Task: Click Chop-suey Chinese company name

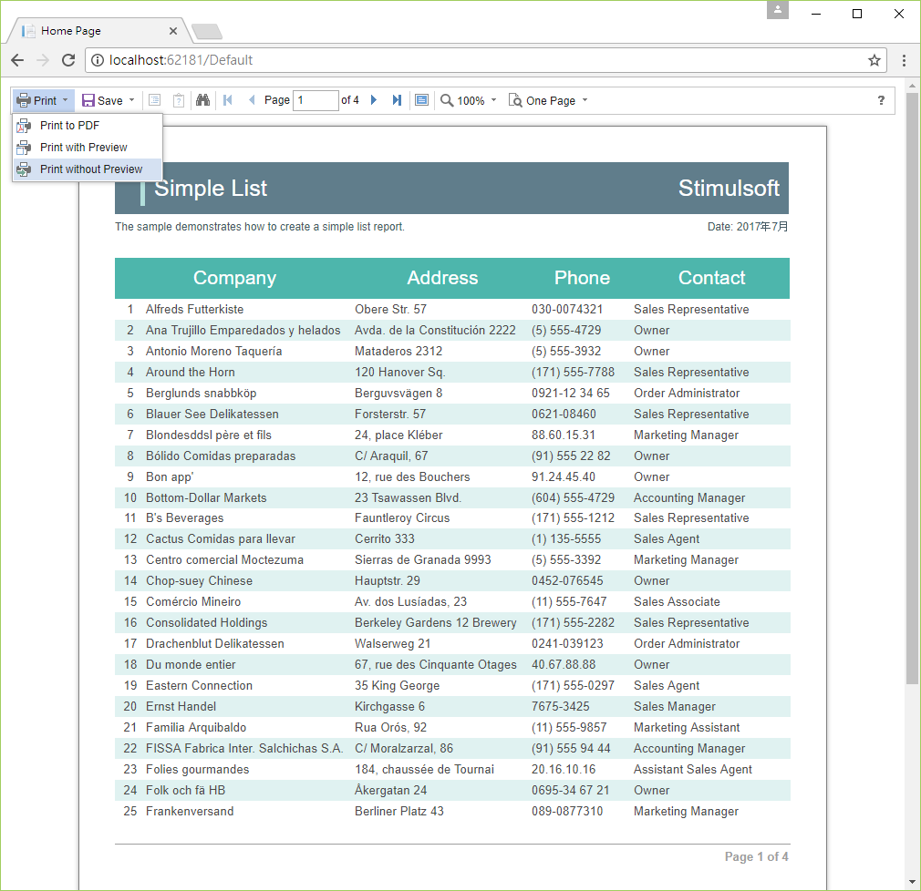Action: point(199,581)
